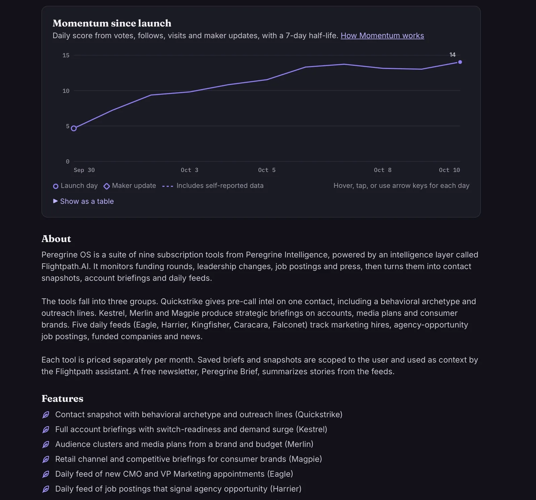The height and width of the screenshot is (500, 536).
Task: Click the feather icon beside the Harrier feature
Action: coord(46,489)
